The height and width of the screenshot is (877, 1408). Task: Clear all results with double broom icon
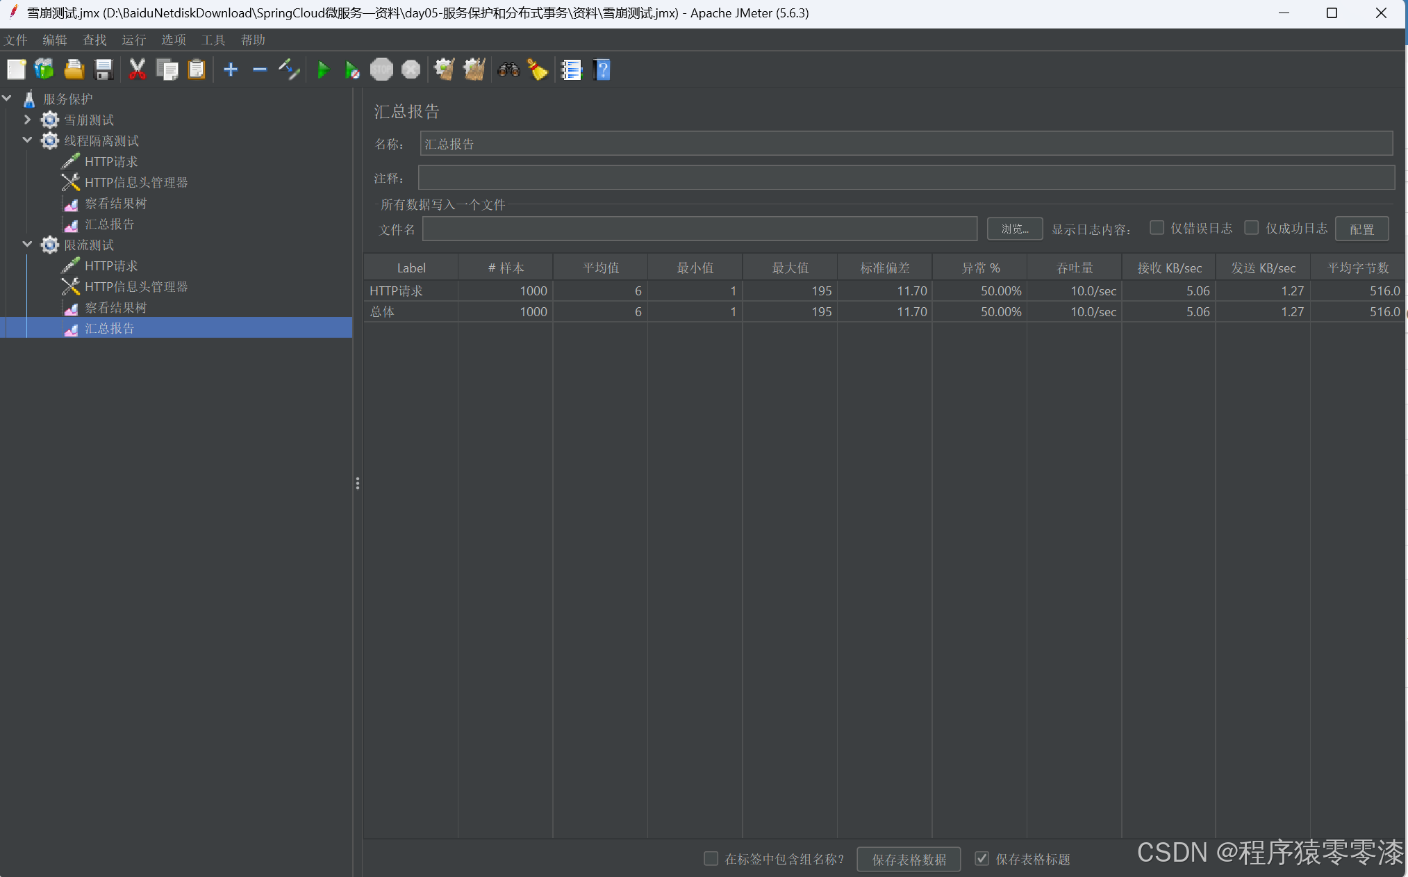[x=474, y=69]
